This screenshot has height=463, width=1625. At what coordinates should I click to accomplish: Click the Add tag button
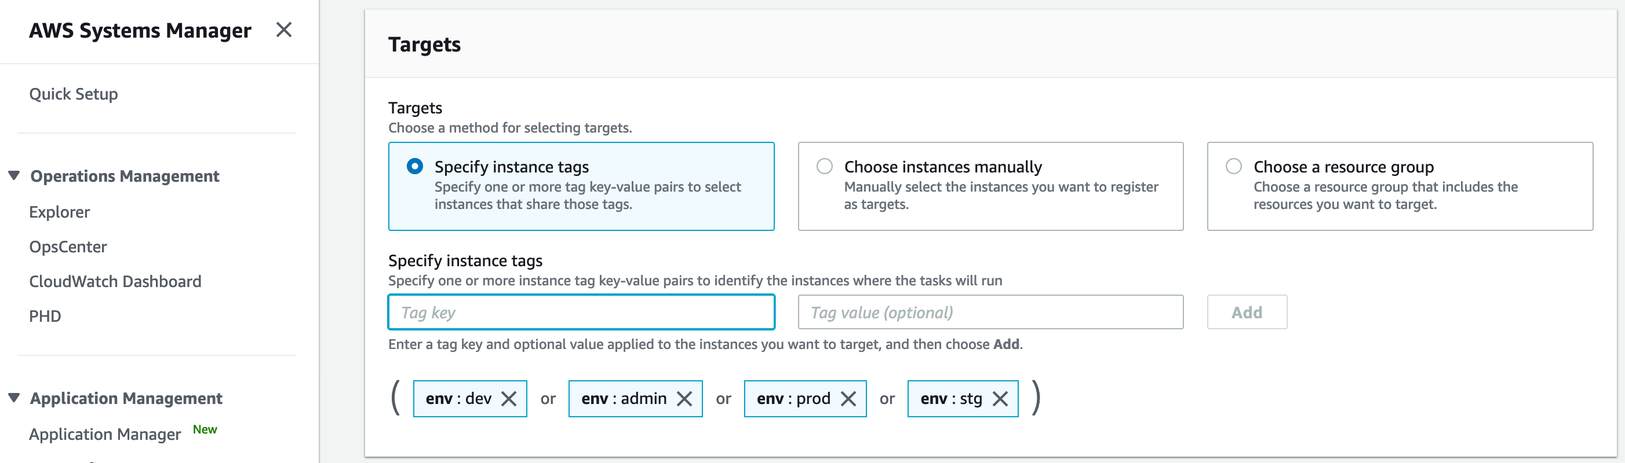(x=1247, y=313)
